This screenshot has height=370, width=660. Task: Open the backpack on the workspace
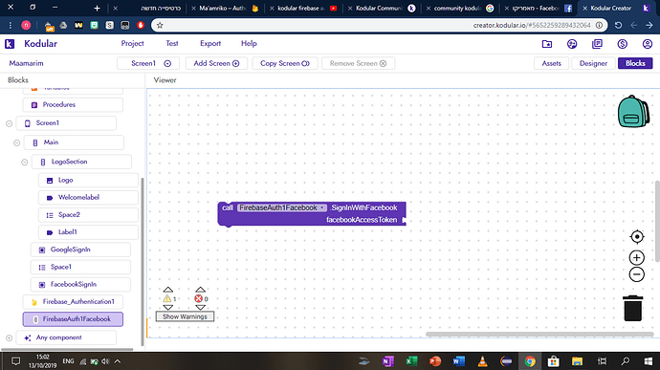[633, 112]
